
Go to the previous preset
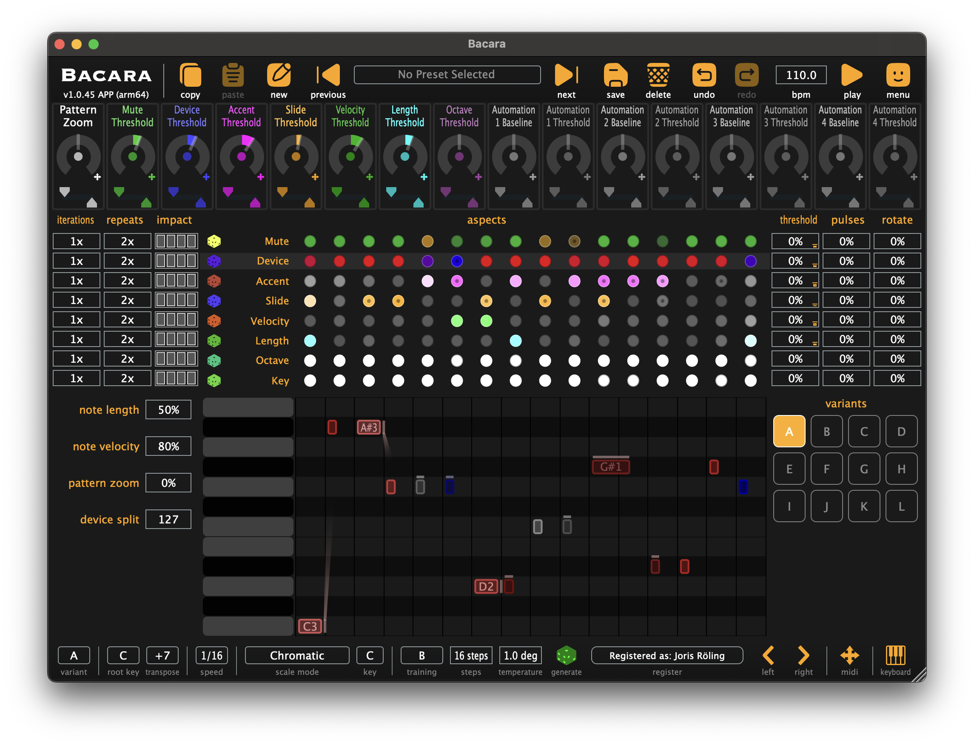[329, 75]
